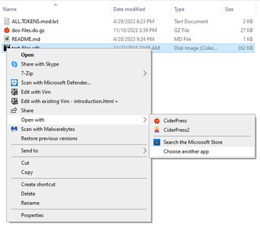Choose Rename from the context menu

pos(79,203)
